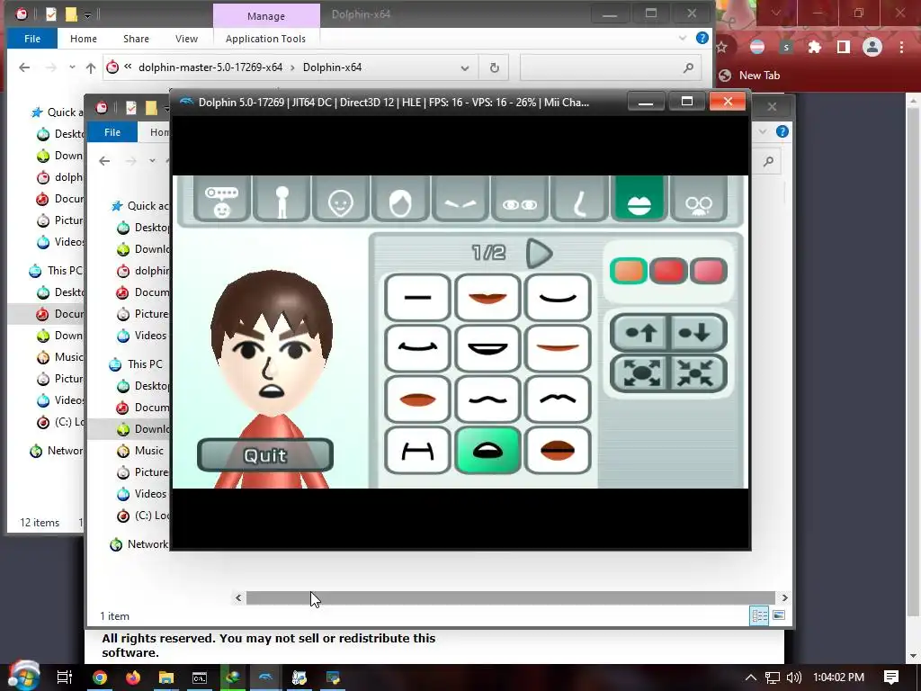Viewport: 921px width, 691px height.
Task: Choose the full orange lips mouth third row
Action: (x=417, y=399)
